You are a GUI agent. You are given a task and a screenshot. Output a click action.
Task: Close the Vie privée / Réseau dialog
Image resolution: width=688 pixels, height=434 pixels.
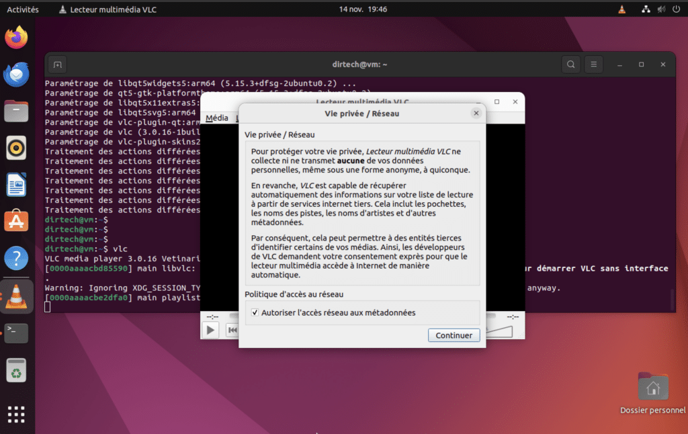(476, 114)
